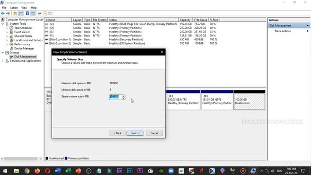Expand the Event Viewer node arrow
Image resolution: width=311 pixels, height=175 pixels.
[7, 32]
